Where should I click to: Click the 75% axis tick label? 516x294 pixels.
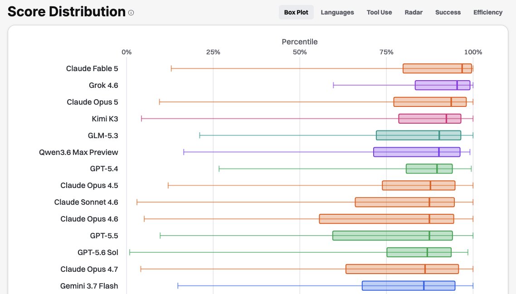386,52
